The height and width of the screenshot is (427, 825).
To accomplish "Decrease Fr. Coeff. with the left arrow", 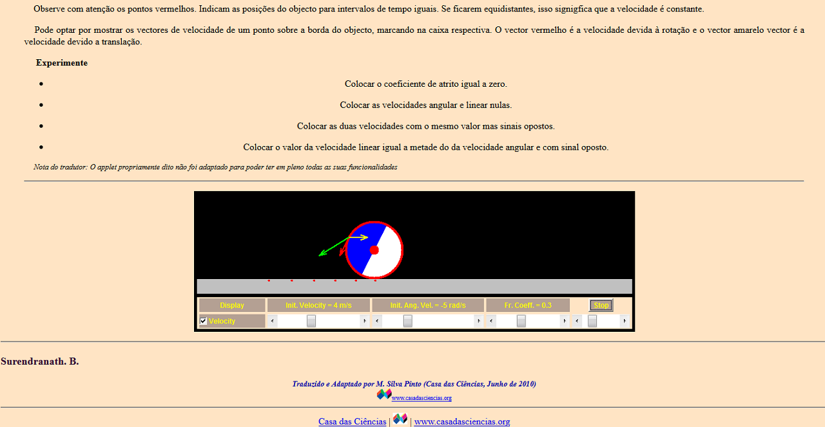I will pos(491,321).
